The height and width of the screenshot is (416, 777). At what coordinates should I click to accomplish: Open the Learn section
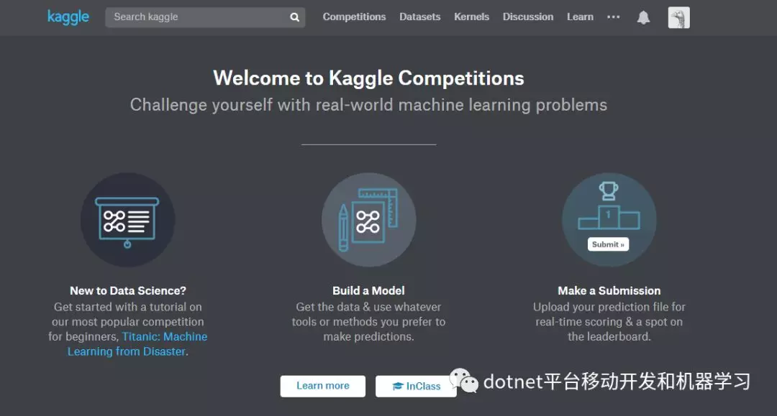tap(580, 17)
